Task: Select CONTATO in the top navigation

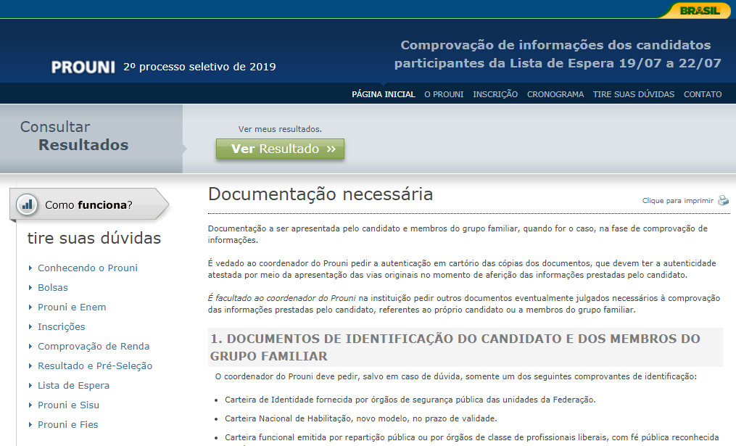Action: coord(702,94)
